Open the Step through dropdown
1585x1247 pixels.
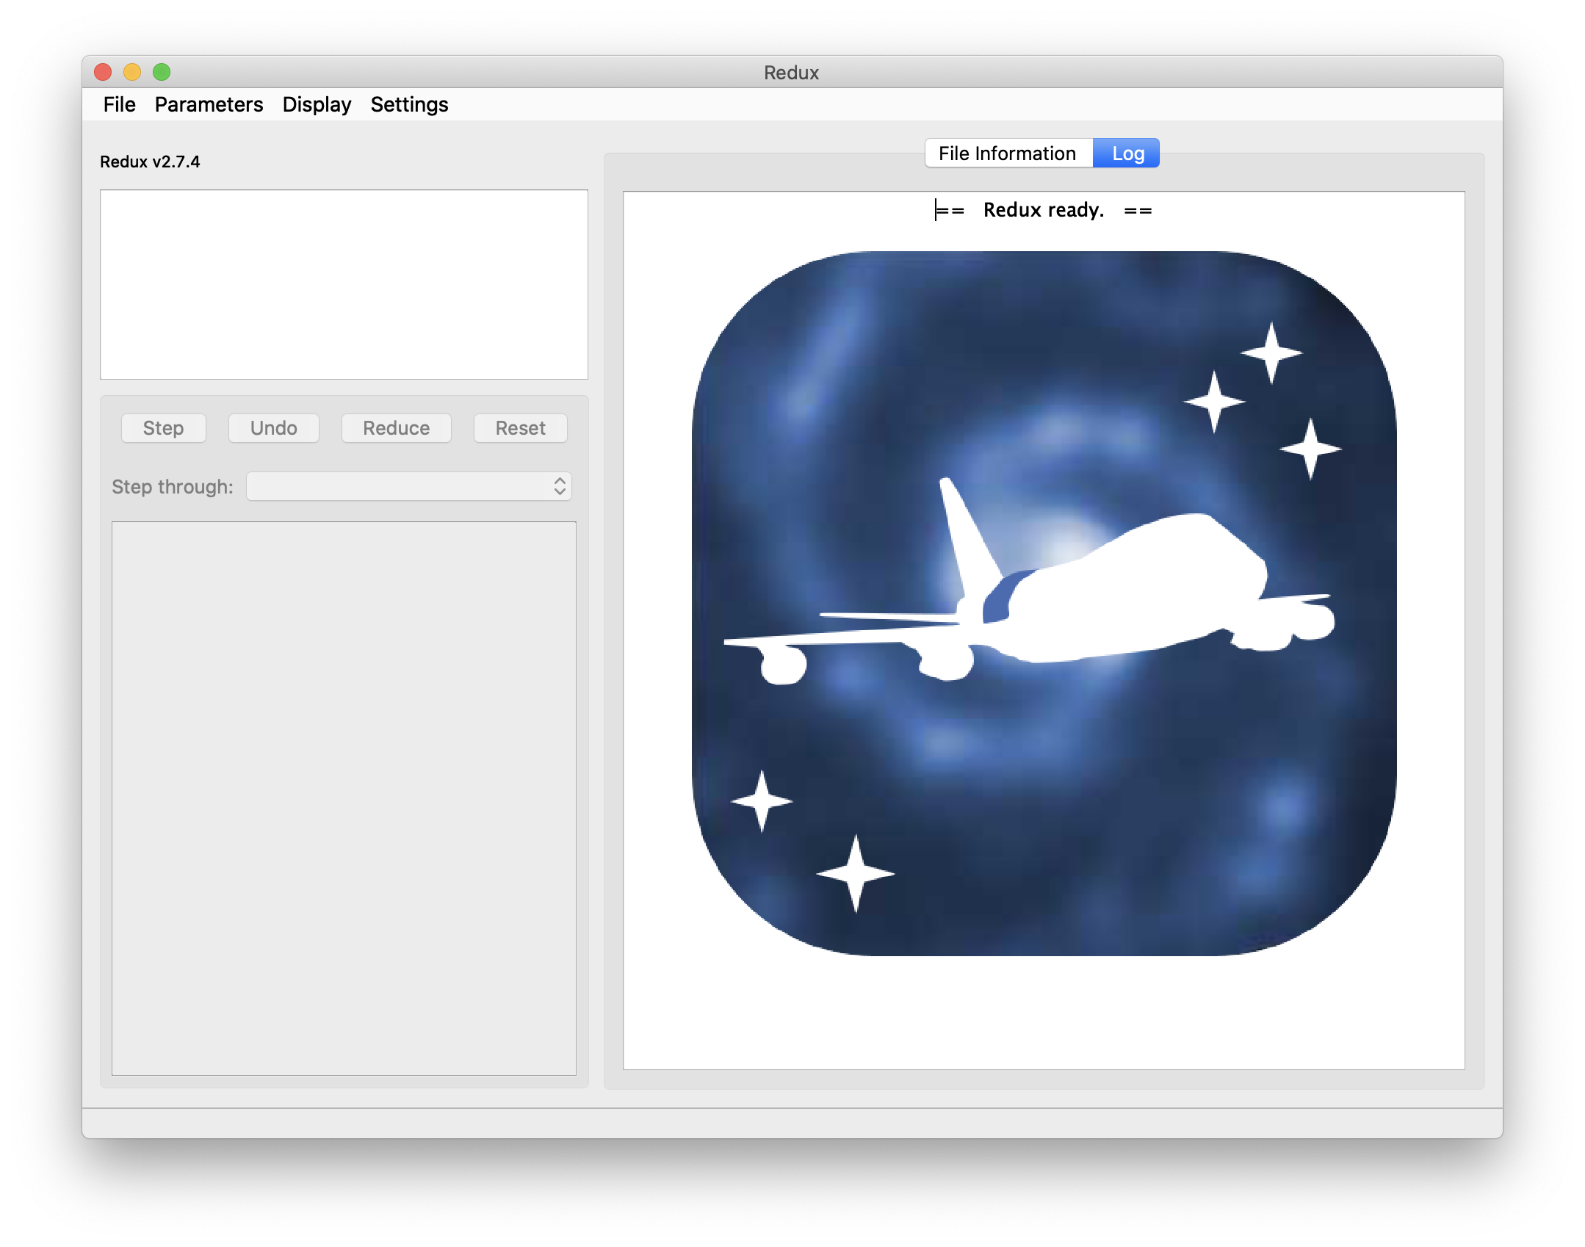pyautogui.click(x=408, y=485)
